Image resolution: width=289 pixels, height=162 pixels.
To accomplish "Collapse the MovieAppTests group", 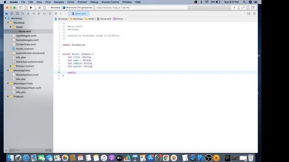I will pos(8,71).
